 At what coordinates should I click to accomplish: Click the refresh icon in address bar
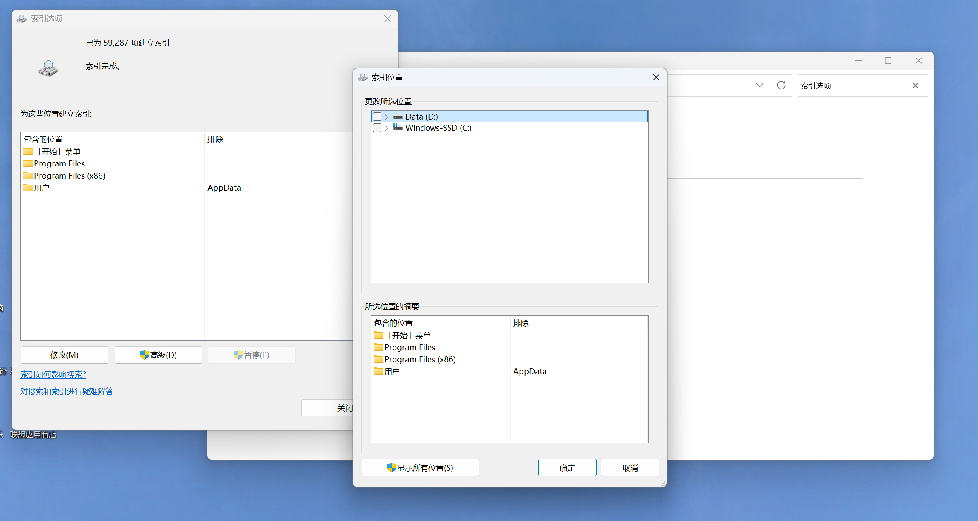tap(781, 85)
